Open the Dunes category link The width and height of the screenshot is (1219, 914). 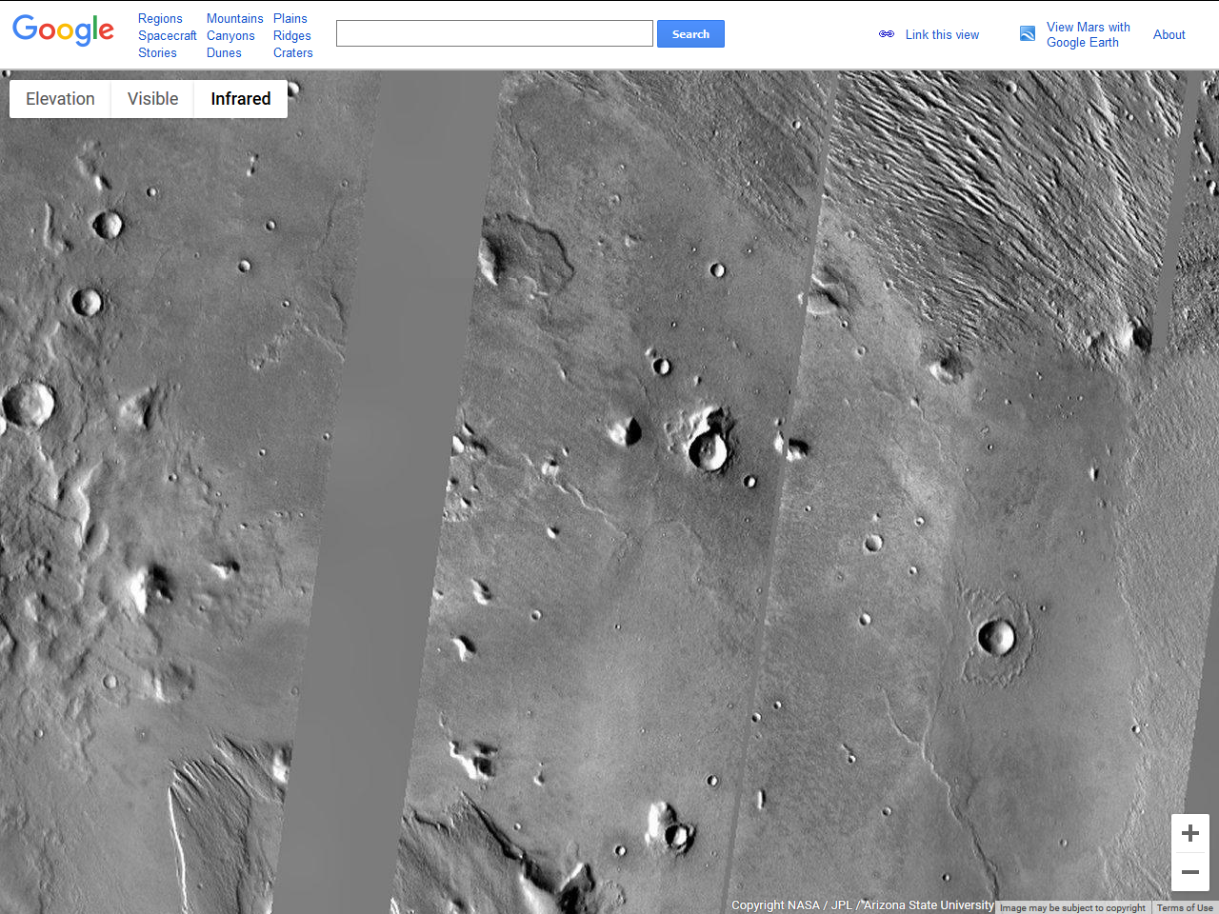point(224,52)
